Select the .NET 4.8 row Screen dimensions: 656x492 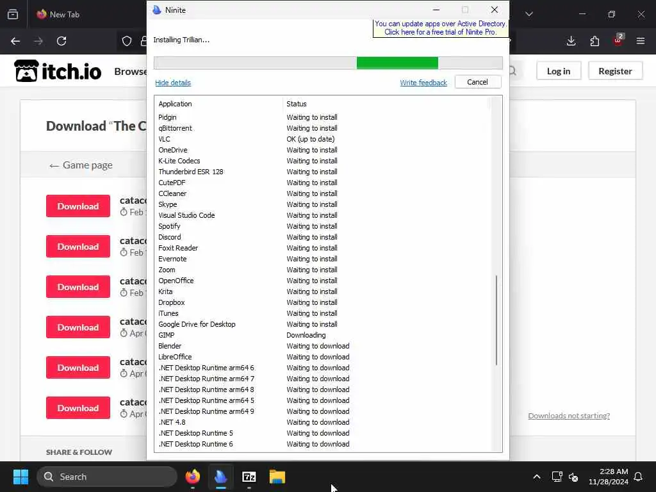pos(323,422)
